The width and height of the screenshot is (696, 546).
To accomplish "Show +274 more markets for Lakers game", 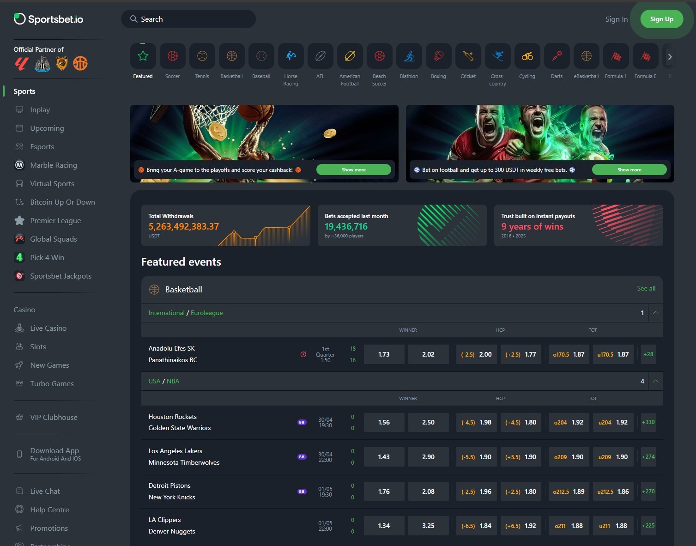I will [648, 457].
